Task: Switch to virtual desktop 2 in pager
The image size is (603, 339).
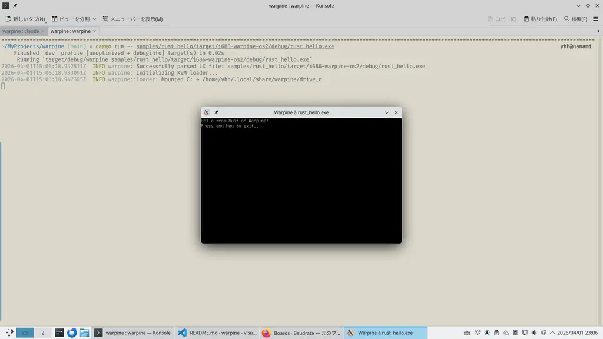Action: click(42, 333)
